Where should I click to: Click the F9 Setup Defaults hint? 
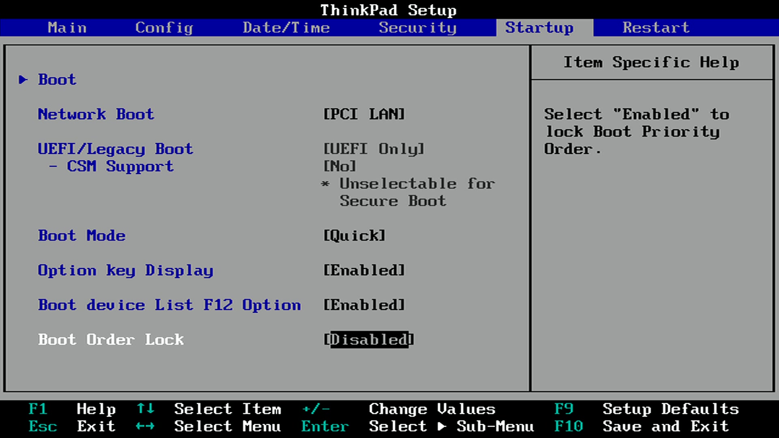(x=646, y=409)
